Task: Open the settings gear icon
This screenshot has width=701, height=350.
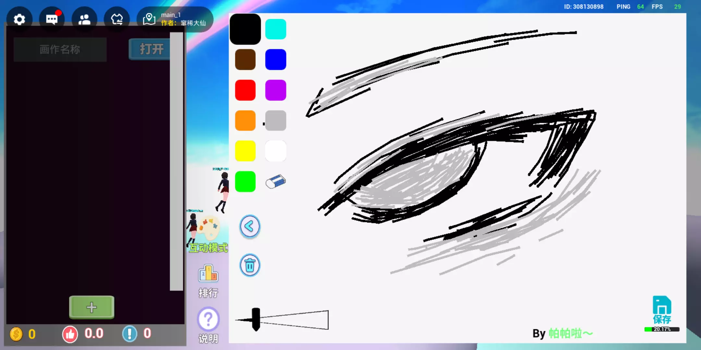Action: 19,19
